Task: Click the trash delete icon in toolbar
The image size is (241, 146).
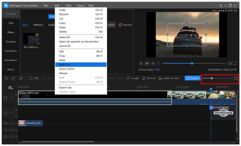Action: 21,78
